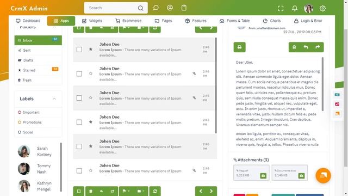Screen dimensions: 348x196
Task: Tick the checkbox of the fourth email
Action: pos(79,122)
